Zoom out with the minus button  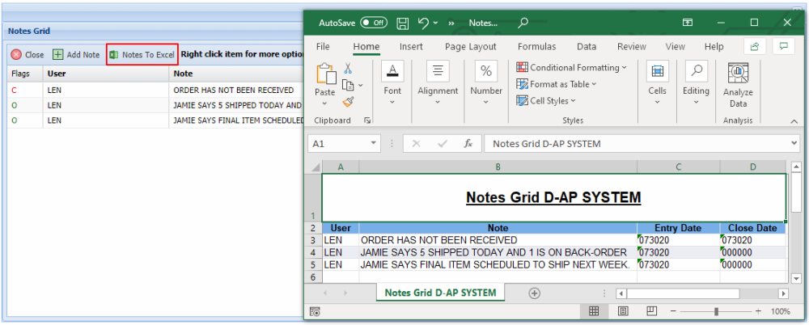[673, 311]
